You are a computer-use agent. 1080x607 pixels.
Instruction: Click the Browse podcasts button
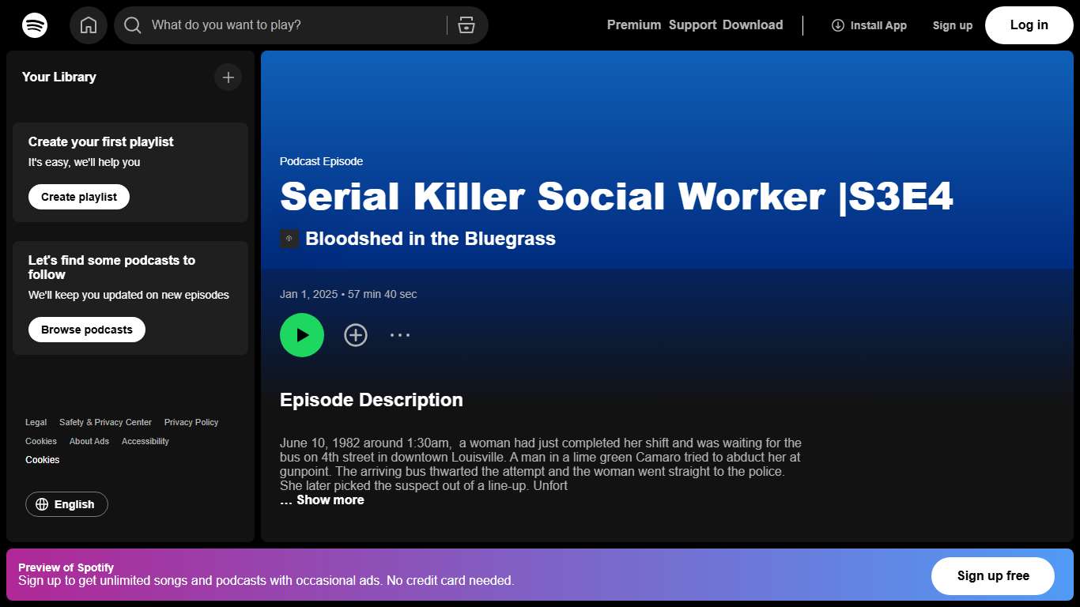pos(86,330)
